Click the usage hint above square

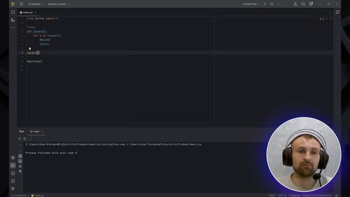(x=31, y=27)
